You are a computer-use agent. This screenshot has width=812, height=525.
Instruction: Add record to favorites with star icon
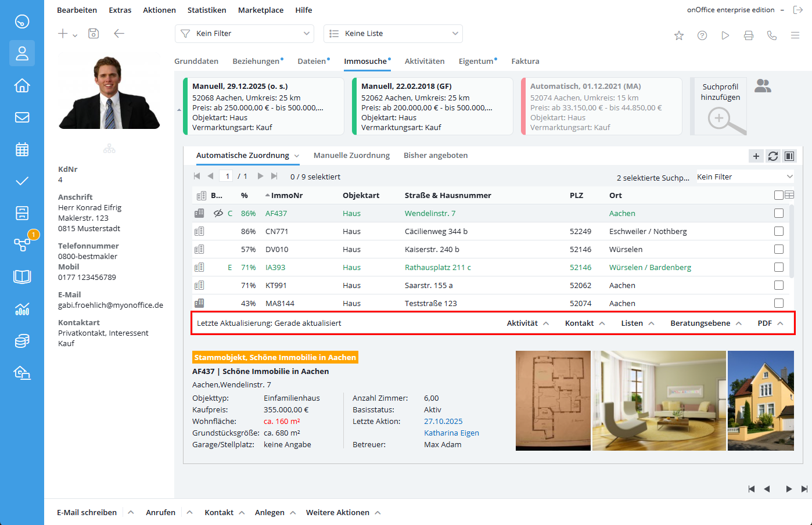pos(679,35)
